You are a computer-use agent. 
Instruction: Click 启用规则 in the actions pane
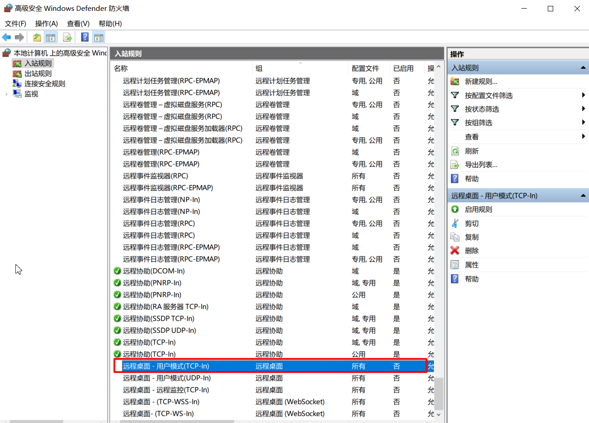pyautogui.click(x=478, y=209)
